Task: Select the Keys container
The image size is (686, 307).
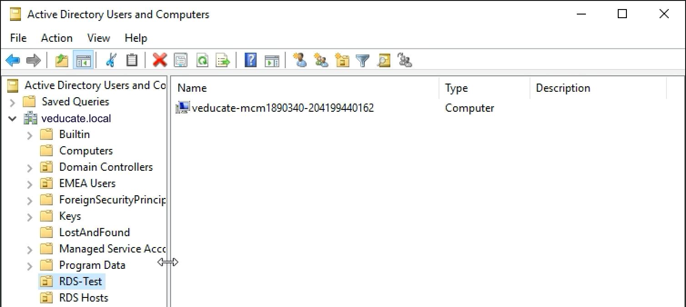Action: point(70,216)
